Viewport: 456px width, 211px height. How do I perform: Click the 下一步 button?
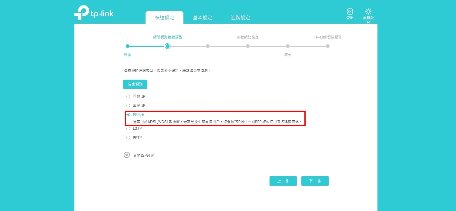tap(315, 181)
